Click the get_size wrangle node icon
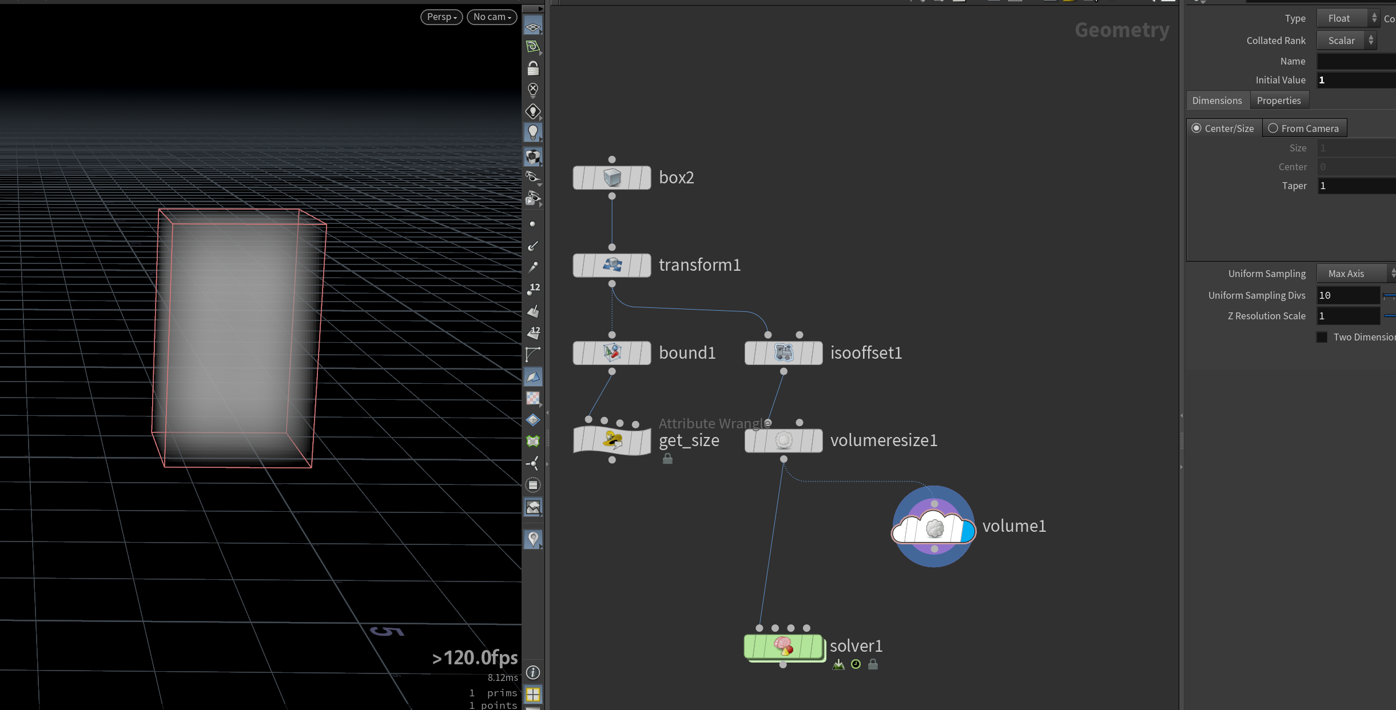1396x710 pixels. pyautogui.click(x=612, y=440)
